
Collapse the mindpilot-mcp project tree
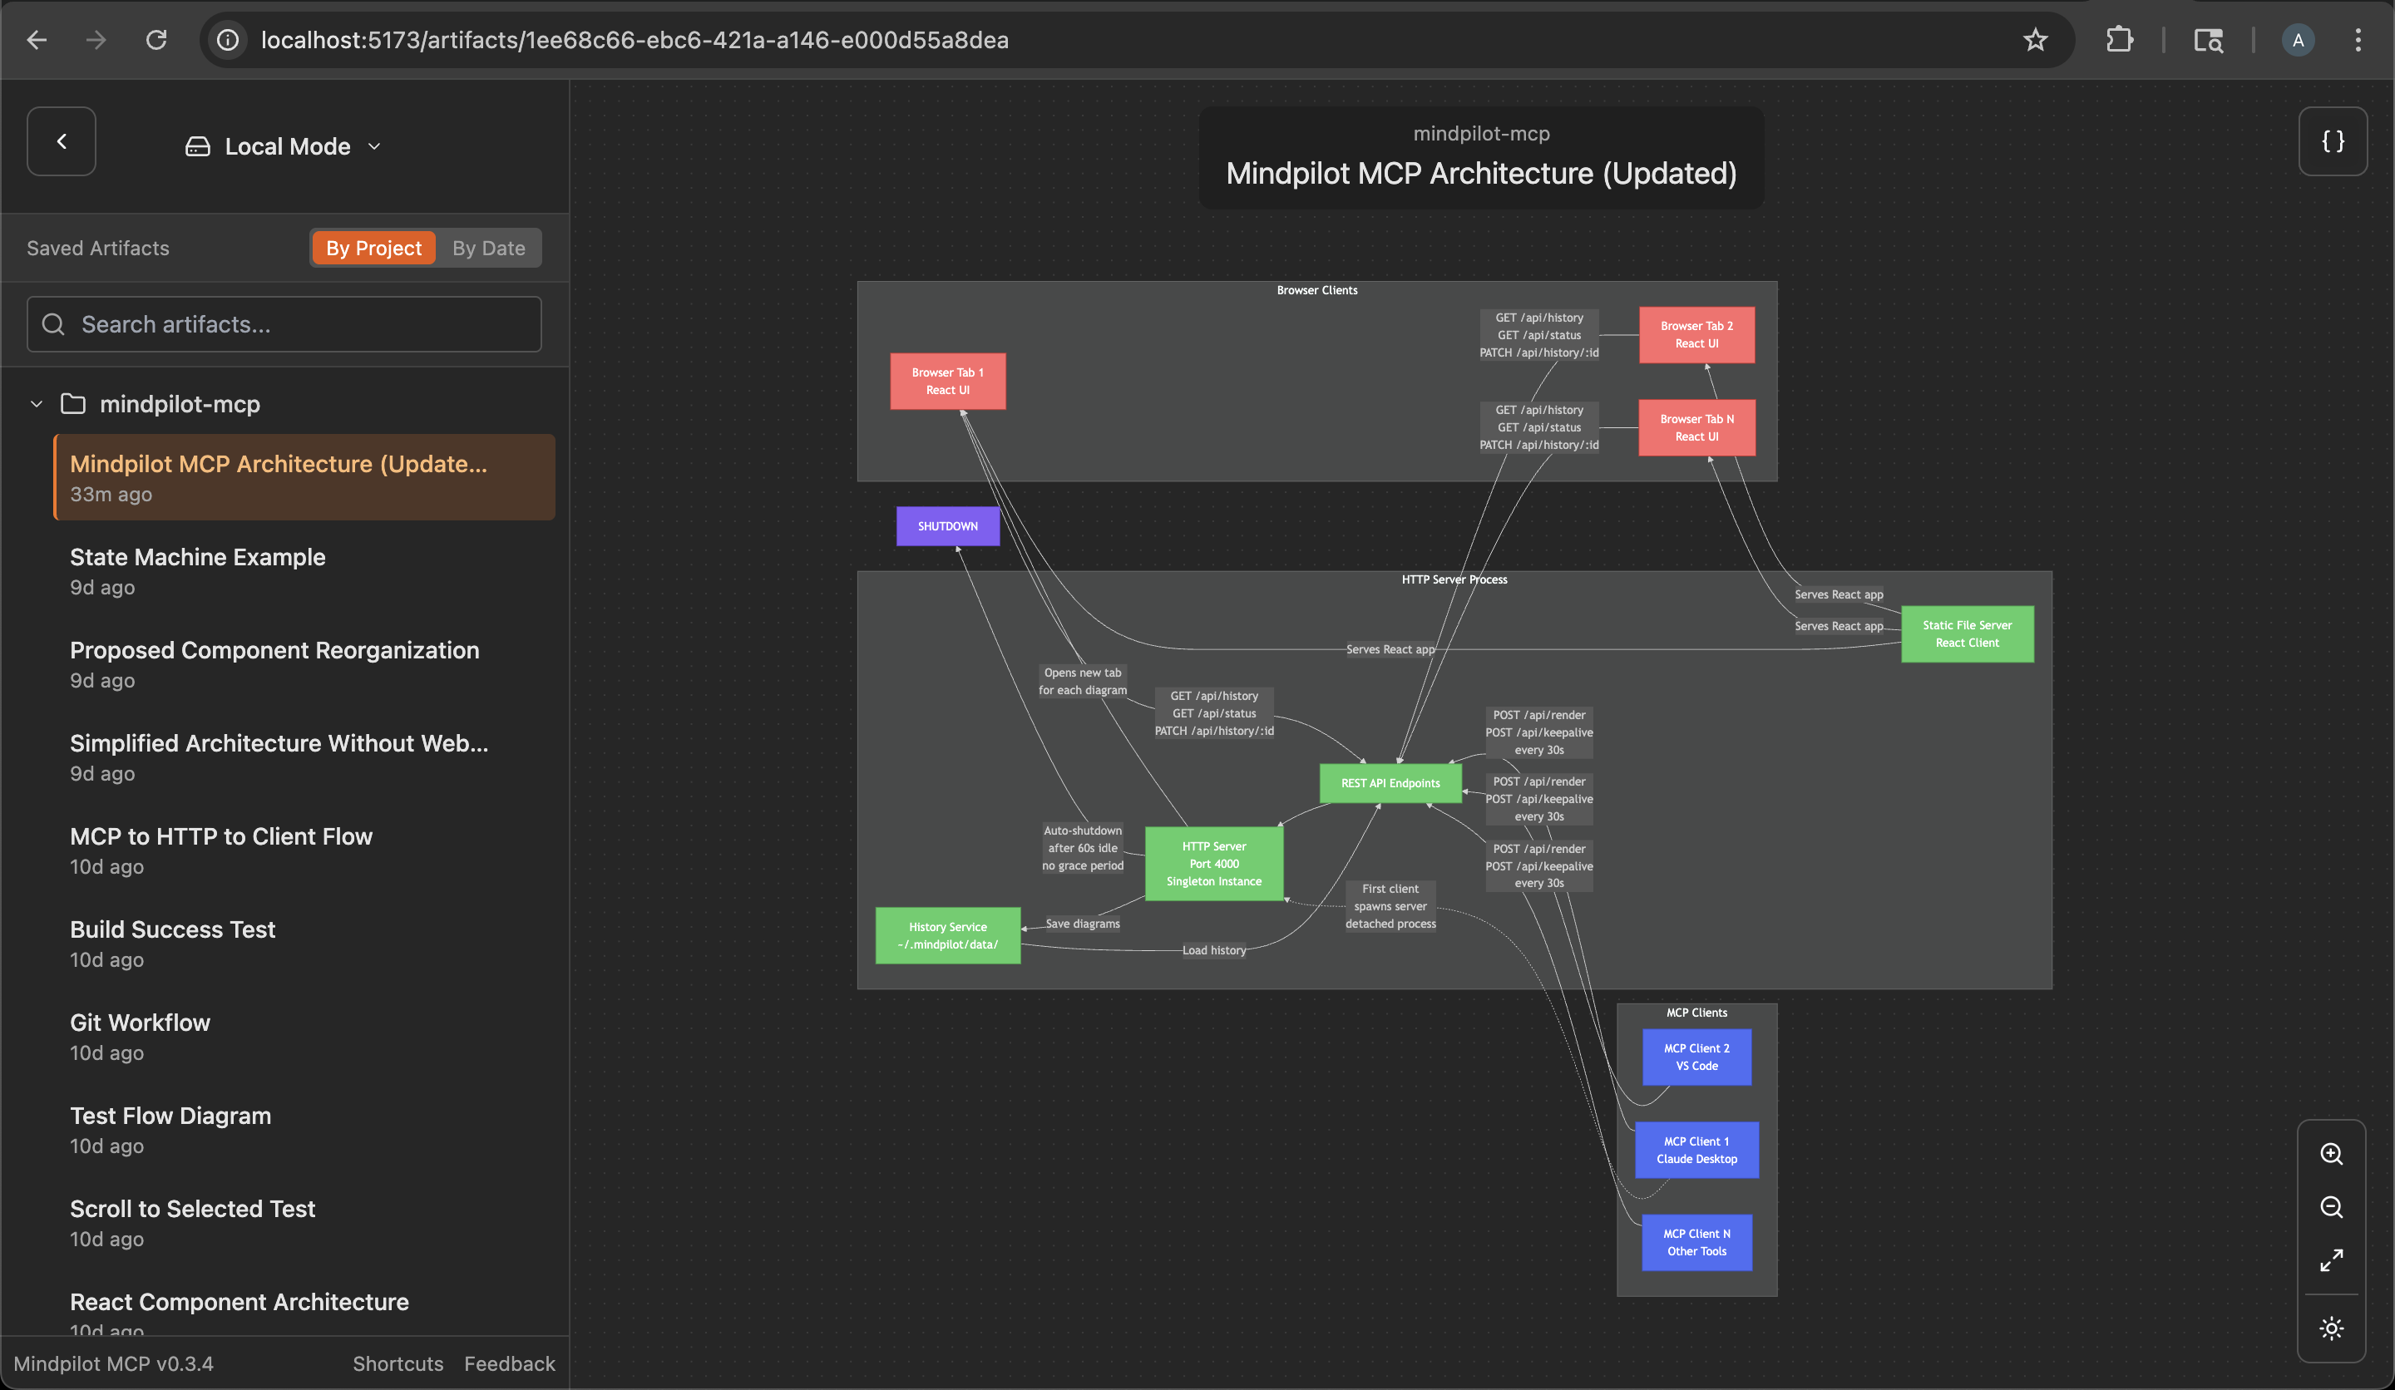point(36,404)
